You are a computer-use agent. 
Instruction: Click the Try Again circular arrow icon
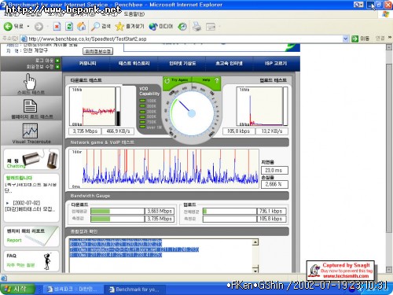pyautogui.click(x=167, y=80)
